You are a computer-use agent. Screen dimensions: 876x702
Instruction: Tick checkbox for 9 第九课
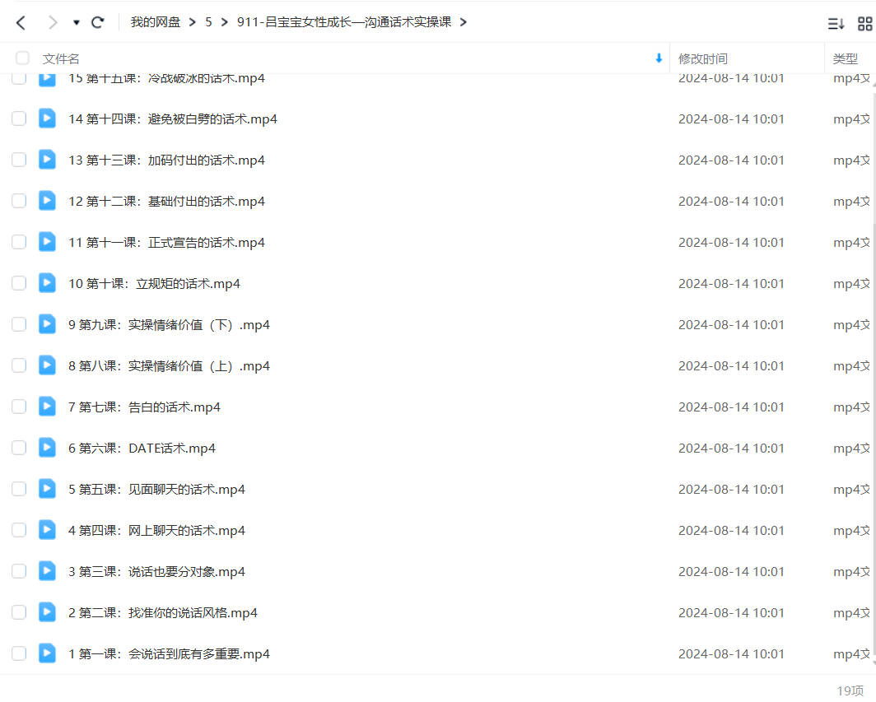pyautogui.click(x=19, y=324)
